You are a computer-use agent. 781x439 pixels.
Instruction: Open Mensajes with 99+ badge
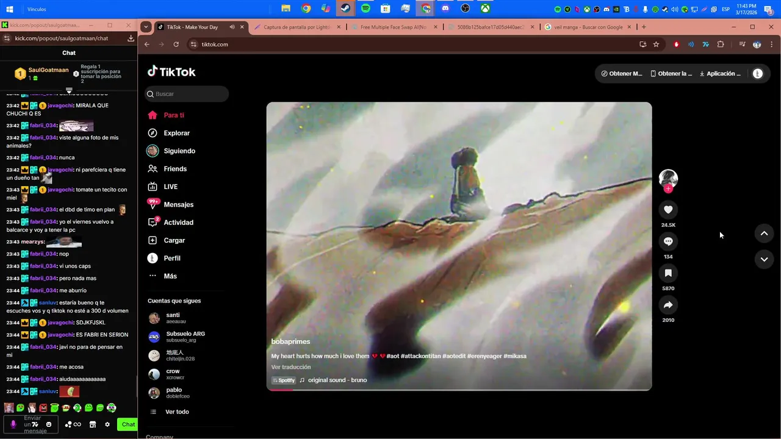click(x=170, y=204)
